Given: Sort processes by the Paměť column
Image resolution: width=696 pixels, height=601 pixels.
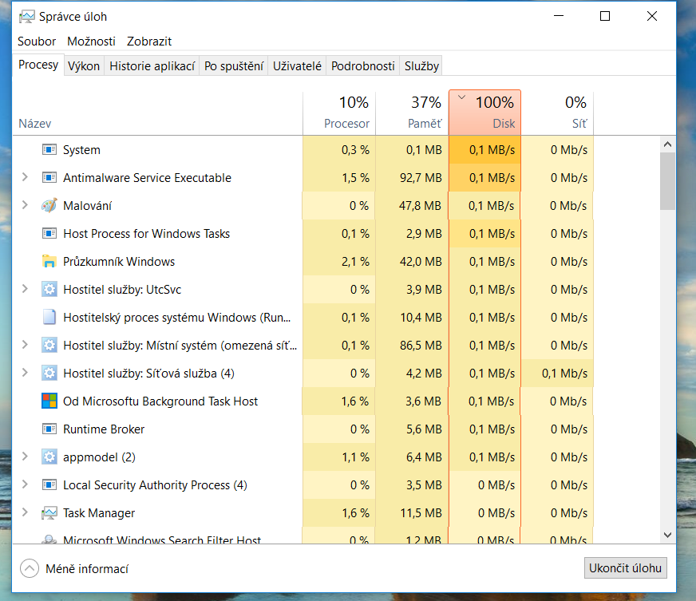Looking at the screenshot, I should click(411, 113).
